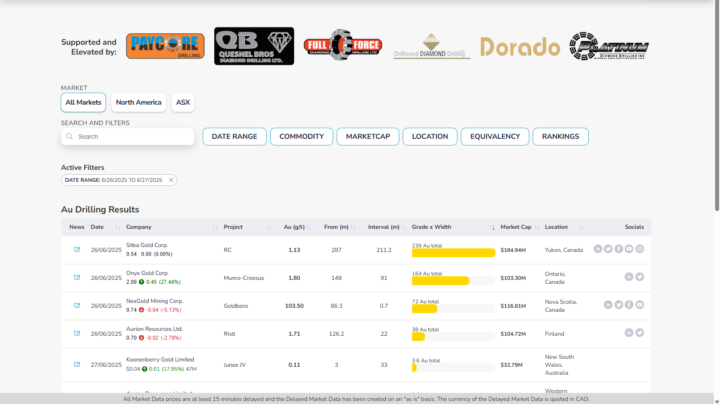
Task: Open the Commodity filter
Action: coord(302,137)
